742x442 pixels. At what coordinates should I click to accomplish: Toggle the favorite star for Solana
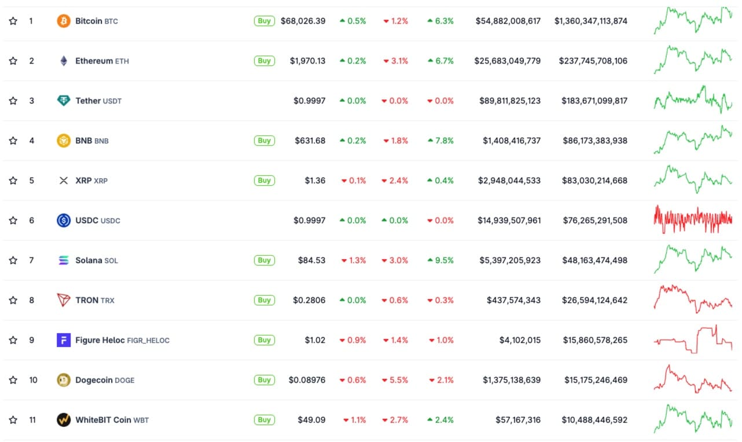[13, 260]
